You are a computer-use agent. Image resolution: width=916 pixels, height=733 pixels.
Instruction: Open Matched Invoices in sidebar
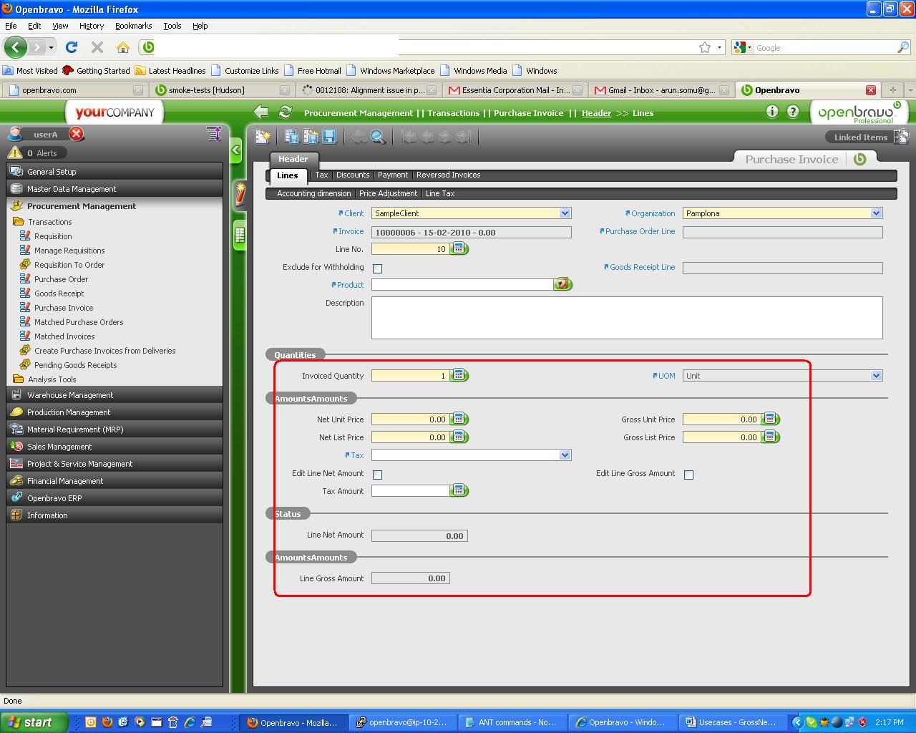click(x=64, y=336)
